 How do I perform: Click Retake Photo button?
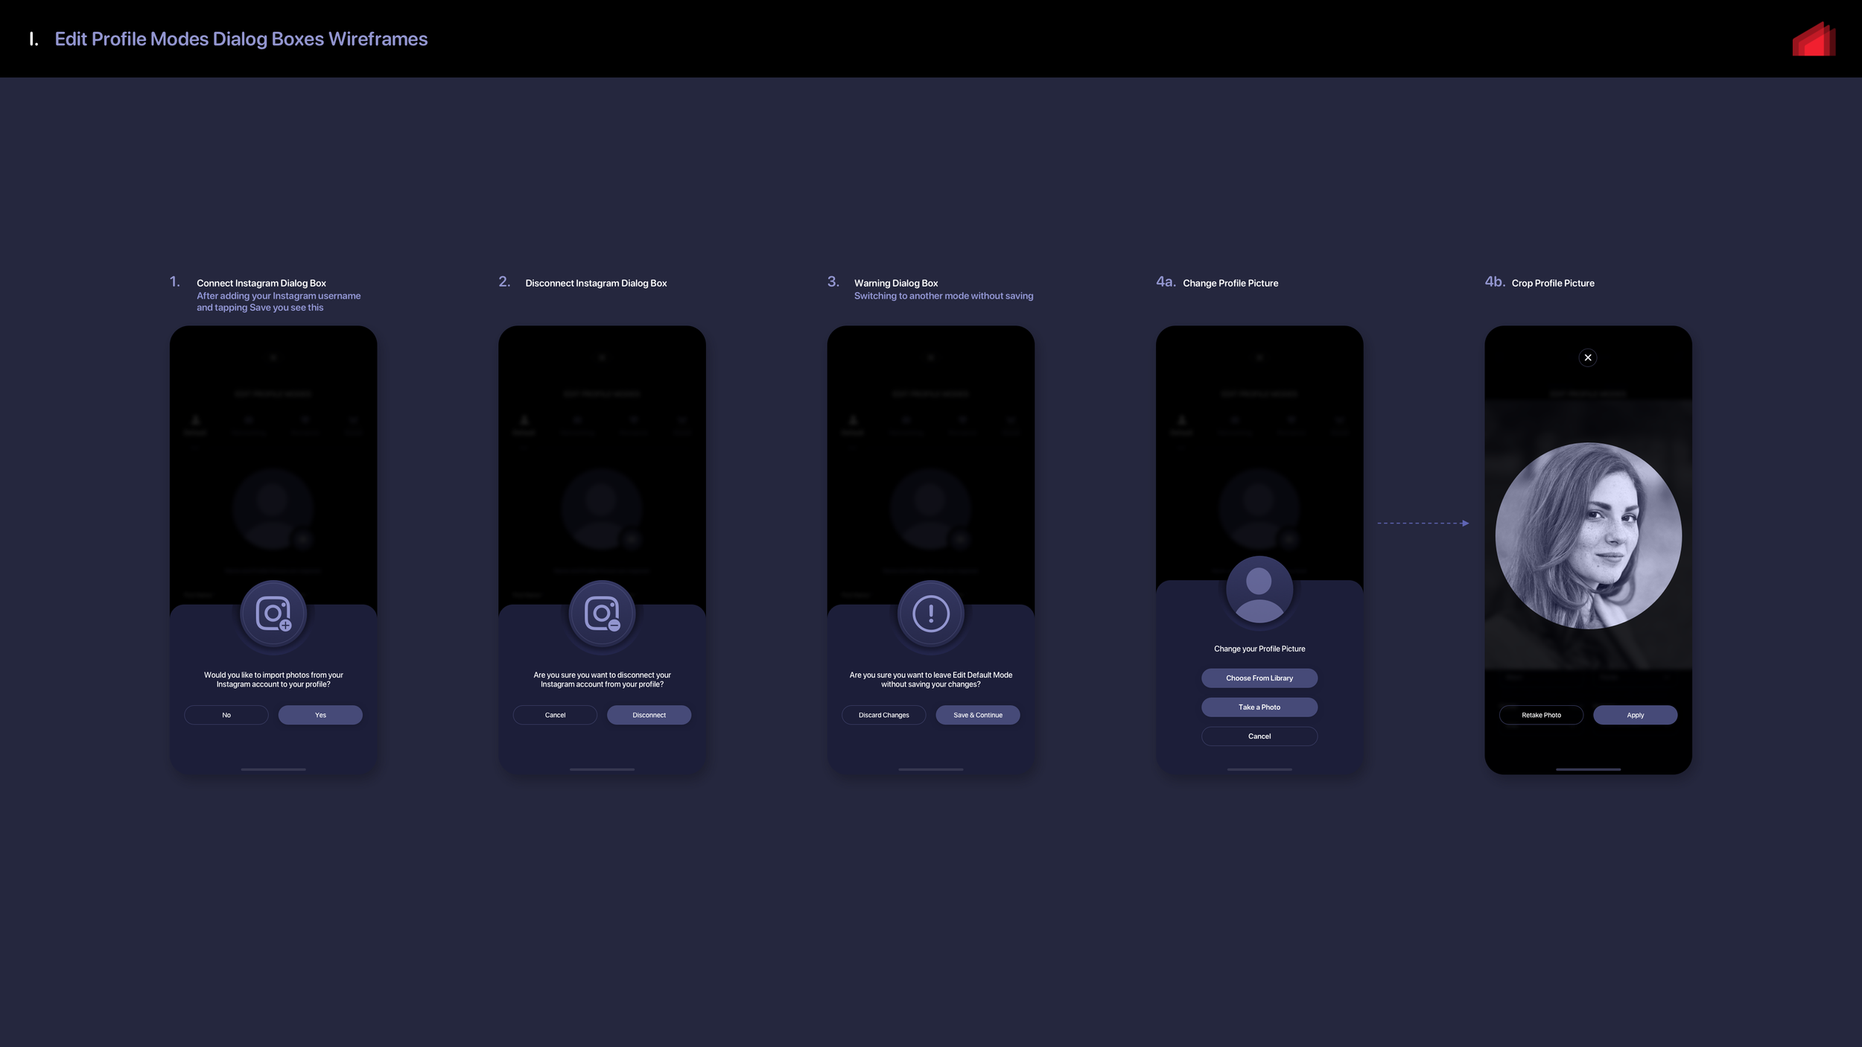pos(1541,715)
